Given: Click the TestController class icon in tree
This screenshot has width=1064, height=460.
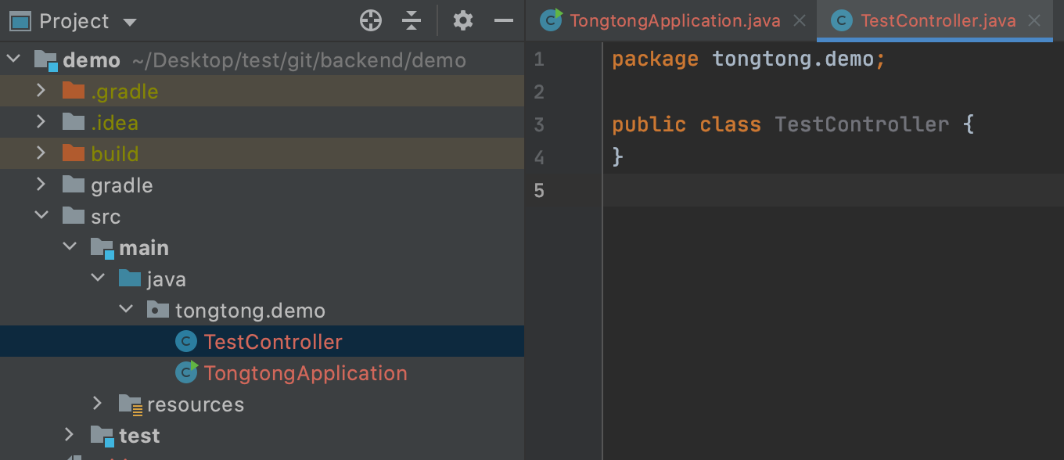Looking at the screenshot, I should 186,342.
